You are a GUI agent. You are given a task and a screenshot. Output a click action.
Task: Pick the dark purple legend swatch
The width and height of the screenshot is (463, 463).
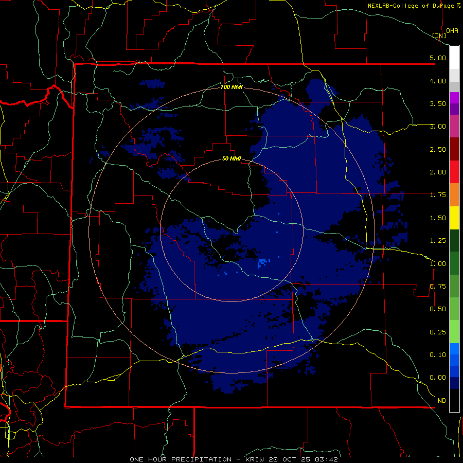[454, 109]
